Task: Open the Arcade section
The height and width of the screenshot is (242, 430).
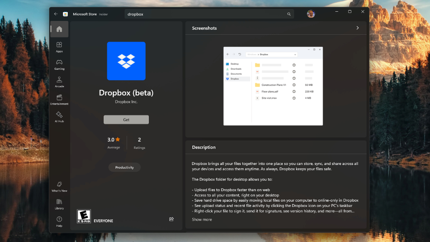Action: [59, 82]
